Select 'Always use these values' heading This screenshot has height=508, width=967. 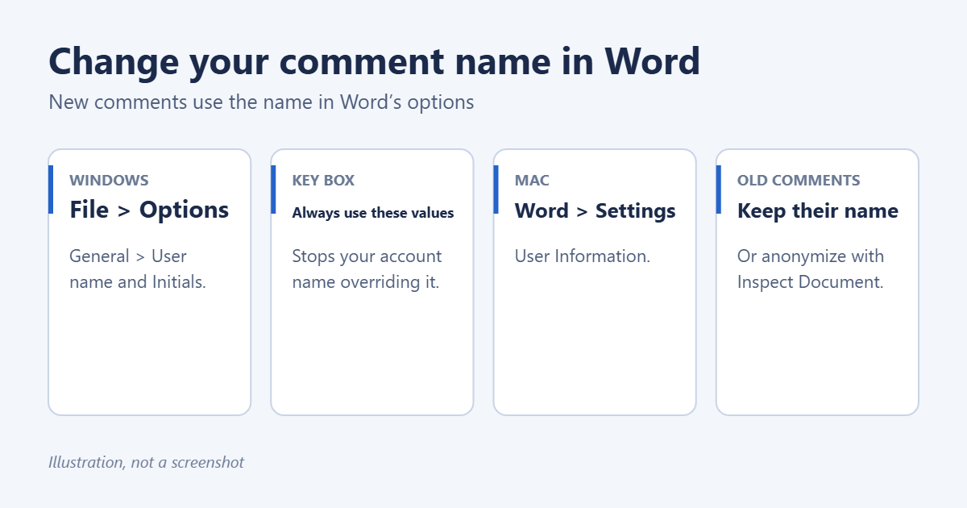click(x=373, y=213)
